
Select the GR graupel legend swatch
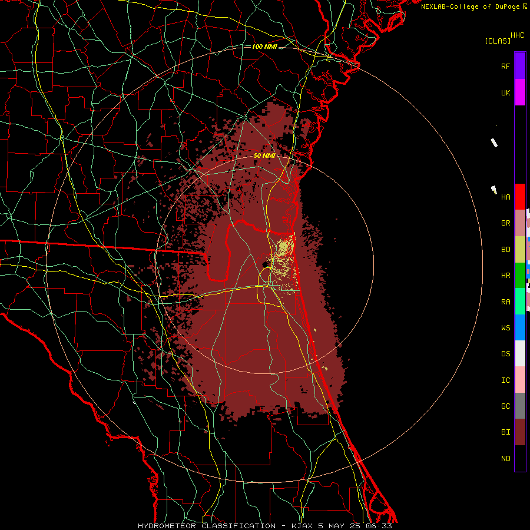click(520, 223)
